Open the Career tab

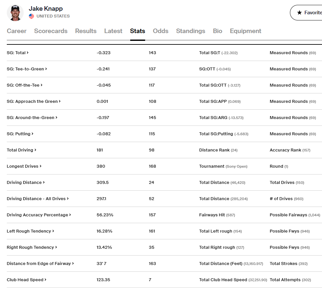pyautogui.click(x=17, y=31)
